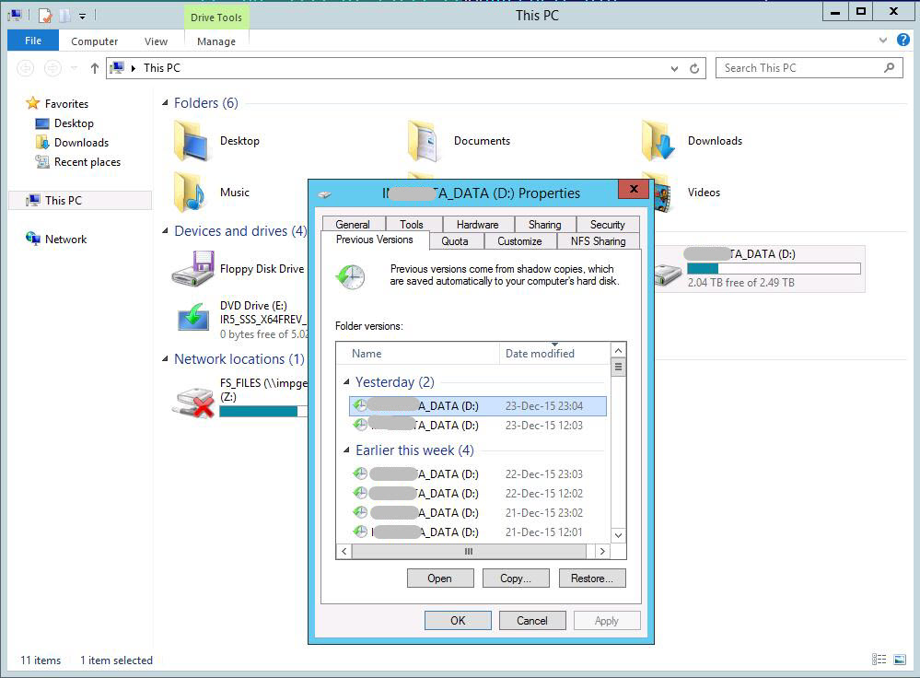Viewport: 920px width, 678px height.
Task: Select Downloads under Favorites
Action: (81, 142)
